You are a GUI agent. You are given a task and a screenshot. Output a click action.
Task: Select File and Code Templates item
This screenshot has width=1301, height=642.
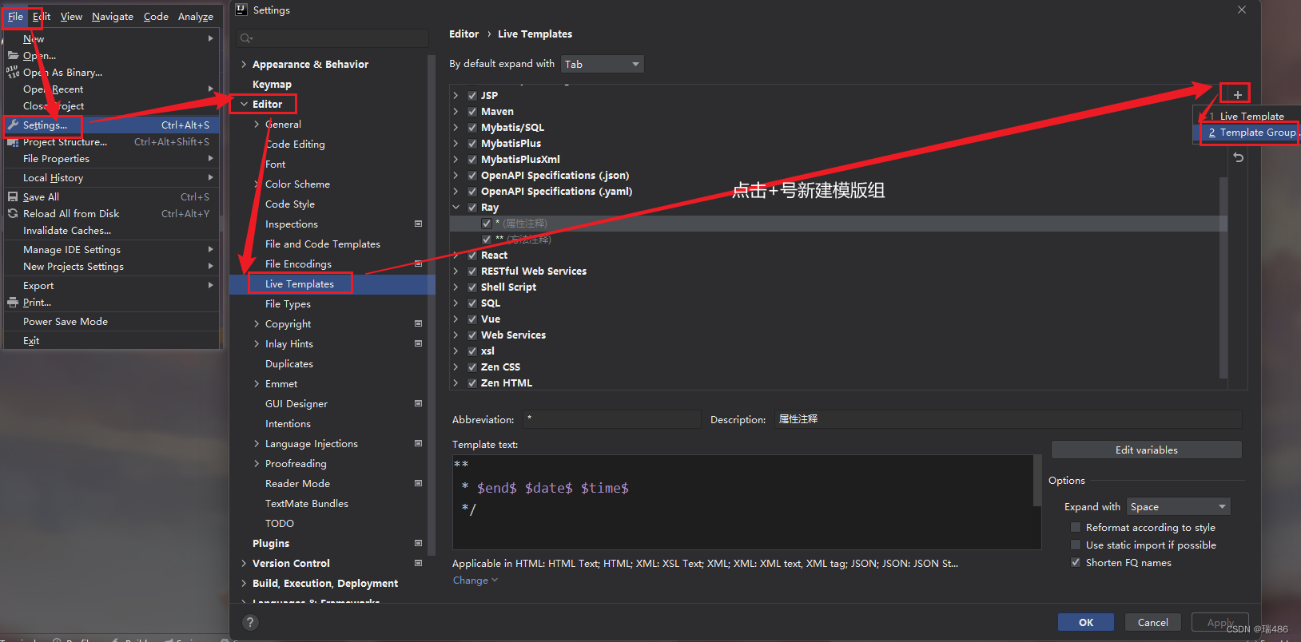click(323, 244)
